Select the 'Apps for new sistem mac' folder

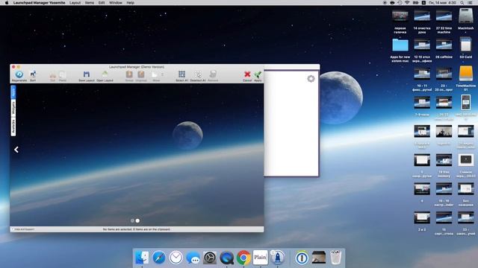point(400,45)
